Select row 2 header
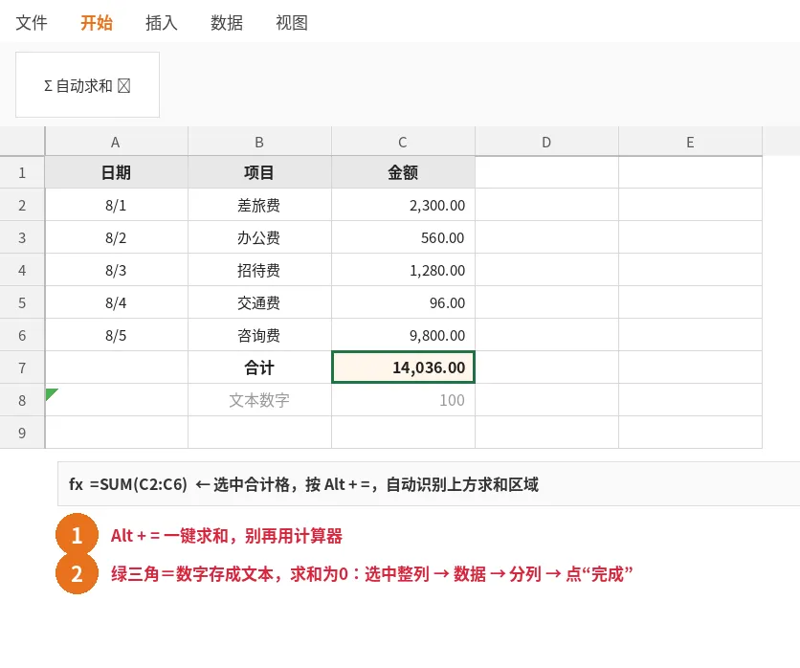This screenshot has height=668, width=800. [22, 205]
